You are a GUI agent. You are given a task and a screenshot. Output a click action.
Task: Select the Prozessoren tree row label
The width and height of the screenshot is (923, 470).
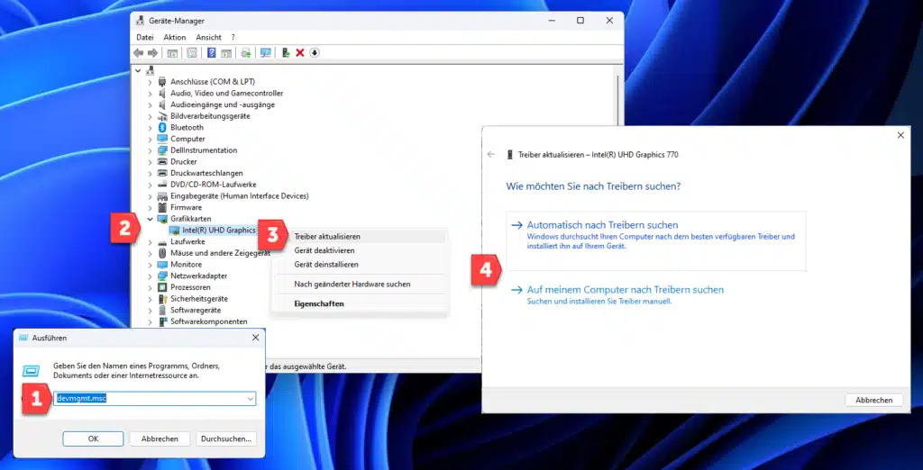pos(191,287)
